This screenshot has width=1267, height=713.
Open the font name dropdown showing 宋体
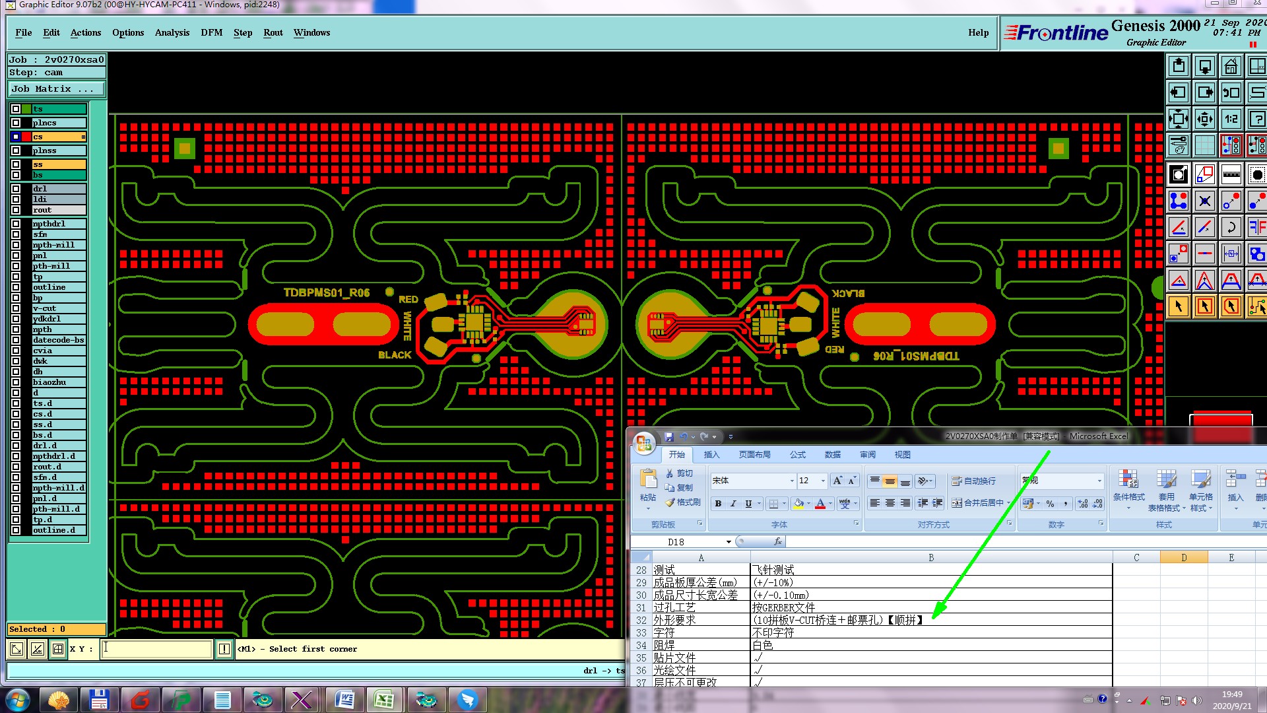pyautogui.click(x=792, y=481)
